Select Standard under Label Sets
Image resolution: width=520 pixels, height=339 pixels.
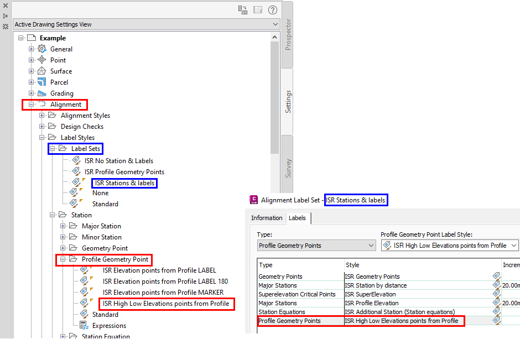point(105,204)
